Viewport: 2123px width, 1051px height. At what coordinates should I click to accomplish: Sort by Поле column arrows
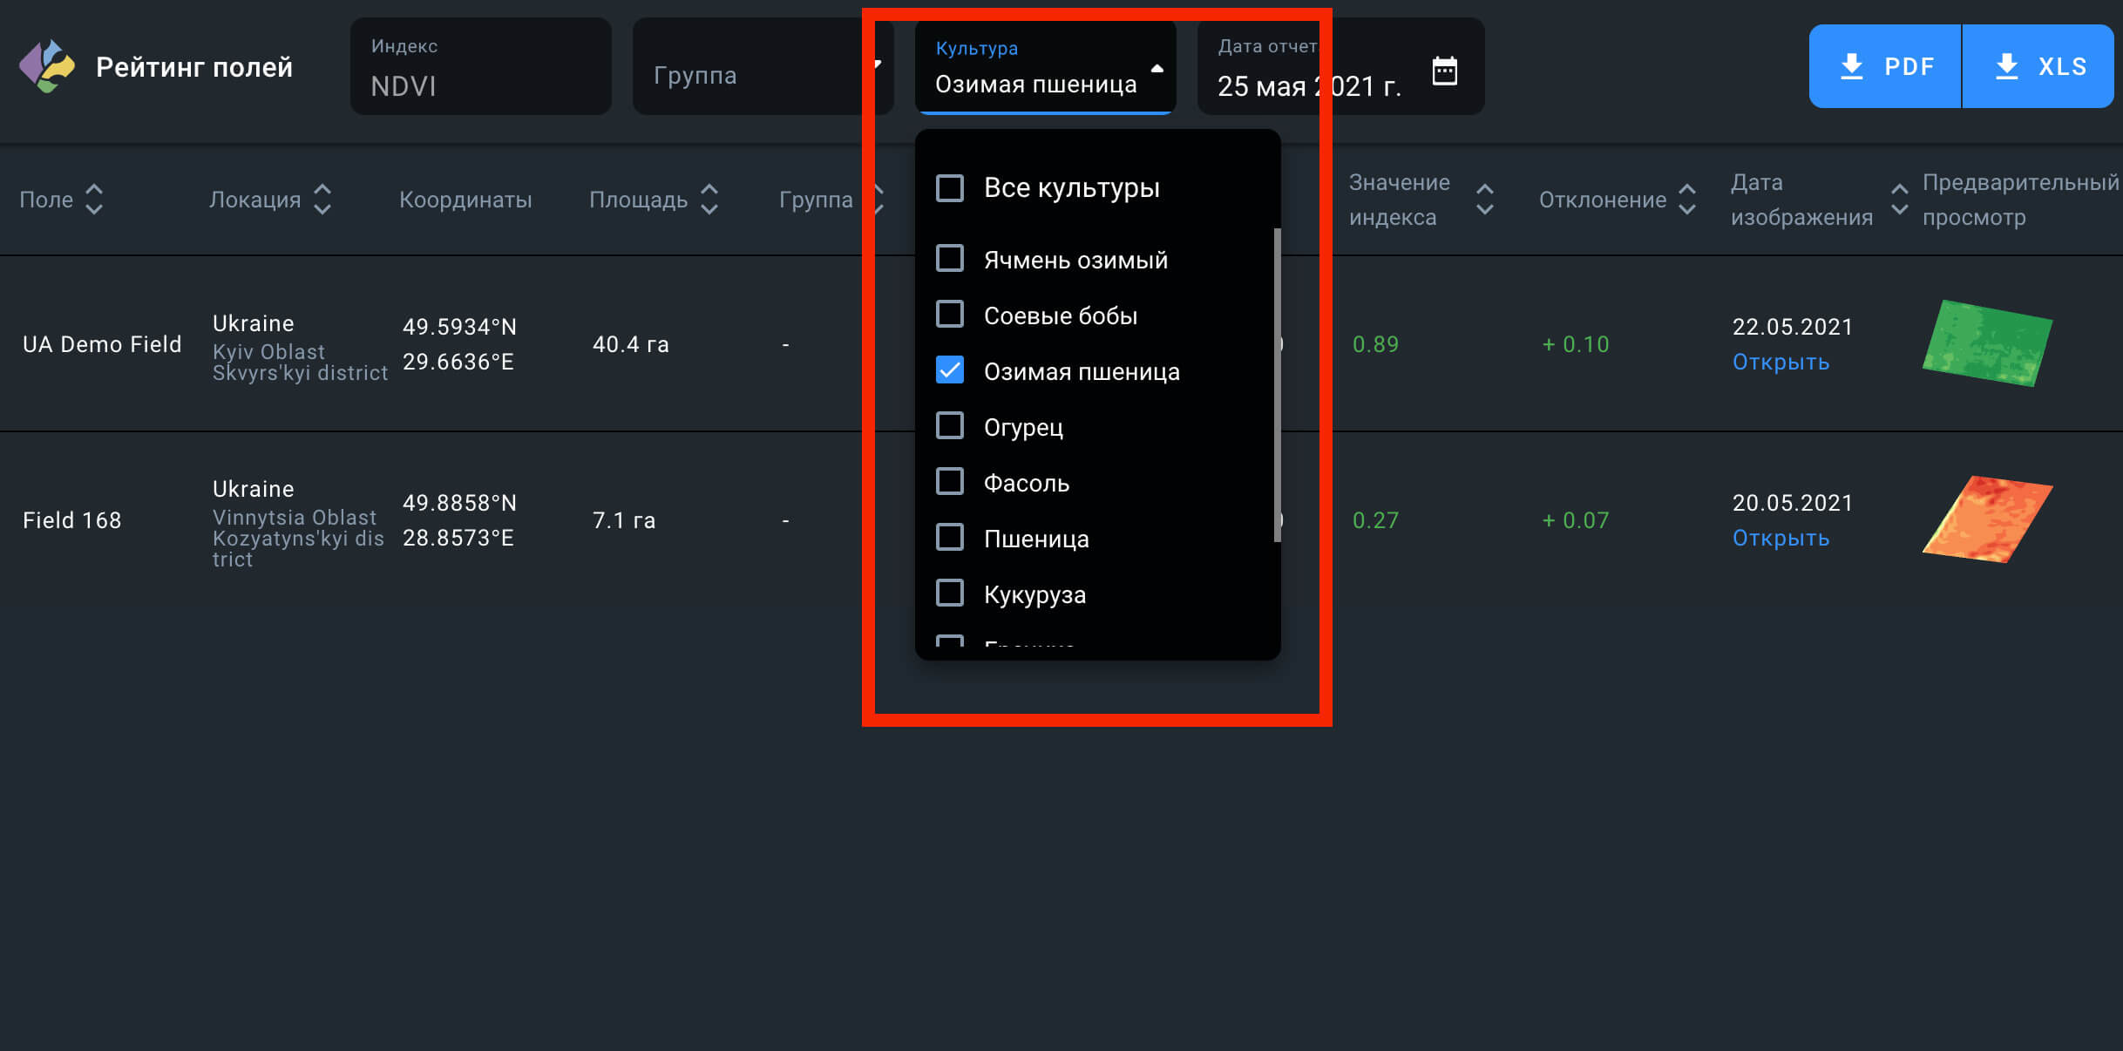pos(94,200)
